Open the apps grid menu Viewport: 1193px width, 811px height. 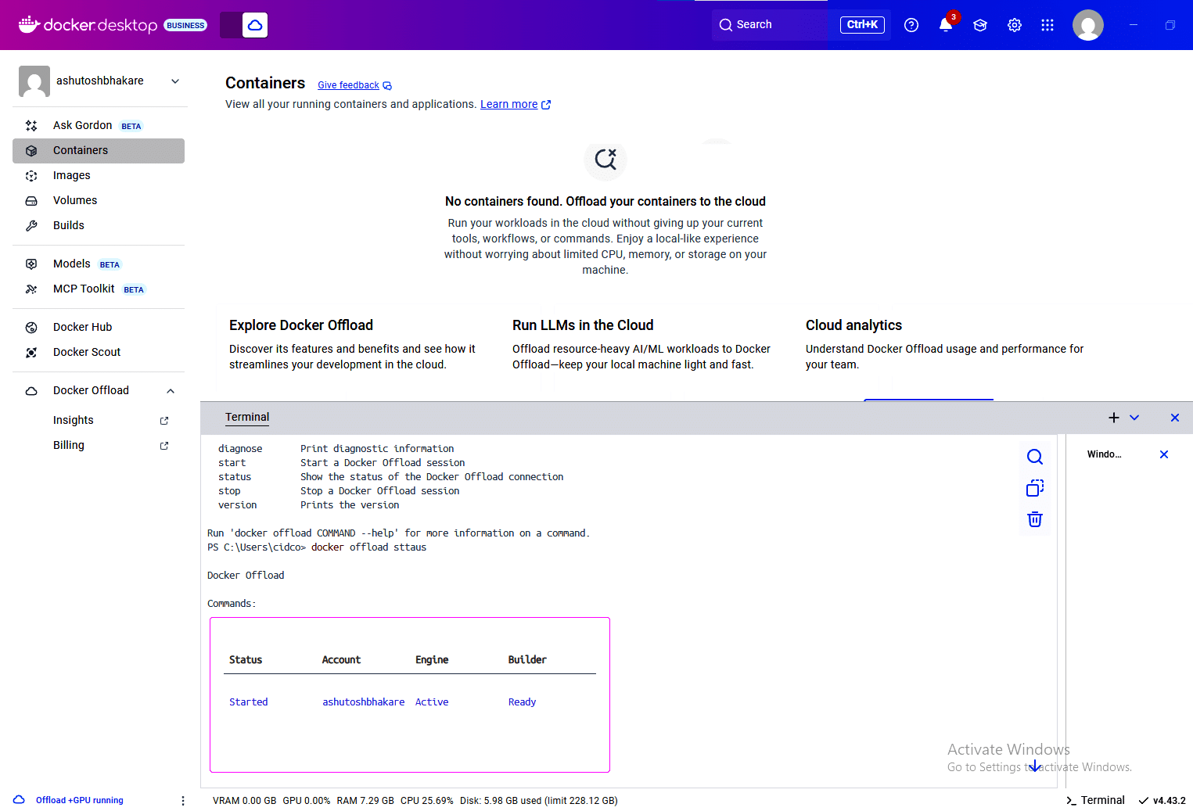point(1047,24)
